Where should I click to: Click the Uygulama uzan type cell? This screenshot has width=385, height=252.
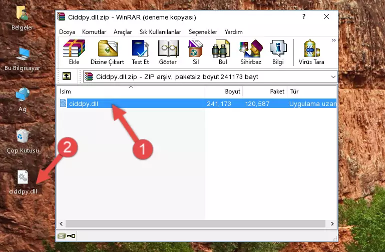pyautogui.click(x=312, y=103)
